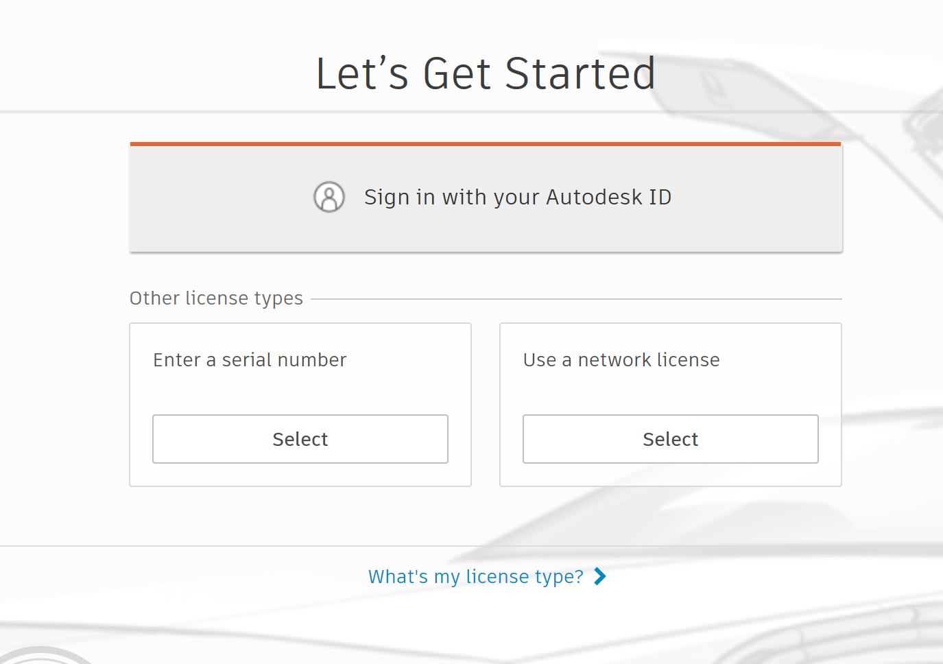Click the divider line beside Other license types
This screenshot has width=943, height=664.
576,299
